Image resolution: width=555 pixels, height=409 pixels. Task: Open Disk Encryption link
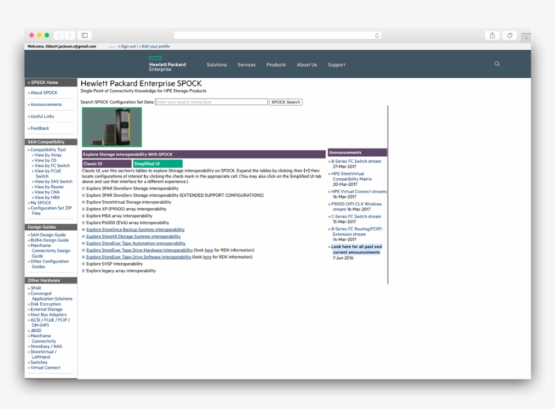45,304
